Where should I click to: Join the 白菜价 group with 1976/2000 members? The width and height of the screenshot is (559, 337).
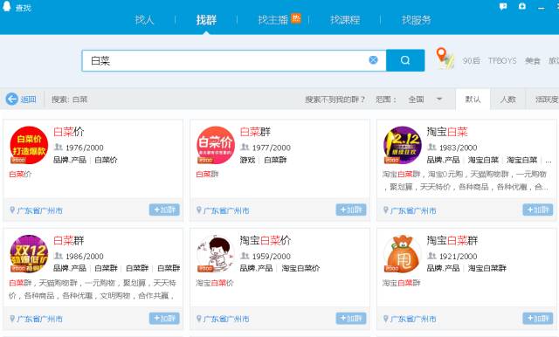[164, 210]
